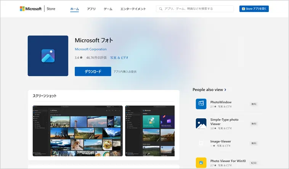The width and height of the screenshot is (289, 169).
Task: Click the Image-Viewer app icon
Action: [x=201, y=143]
